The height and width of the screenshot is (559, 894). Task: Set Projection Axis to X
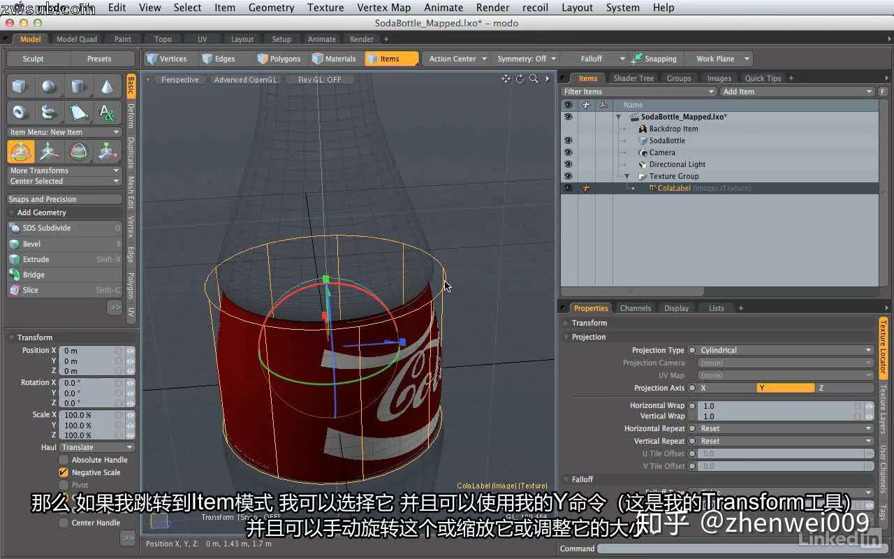(726, 388)
